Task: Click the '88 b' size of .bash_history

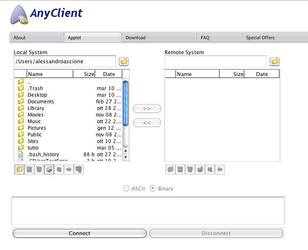Action: [89, 154]
